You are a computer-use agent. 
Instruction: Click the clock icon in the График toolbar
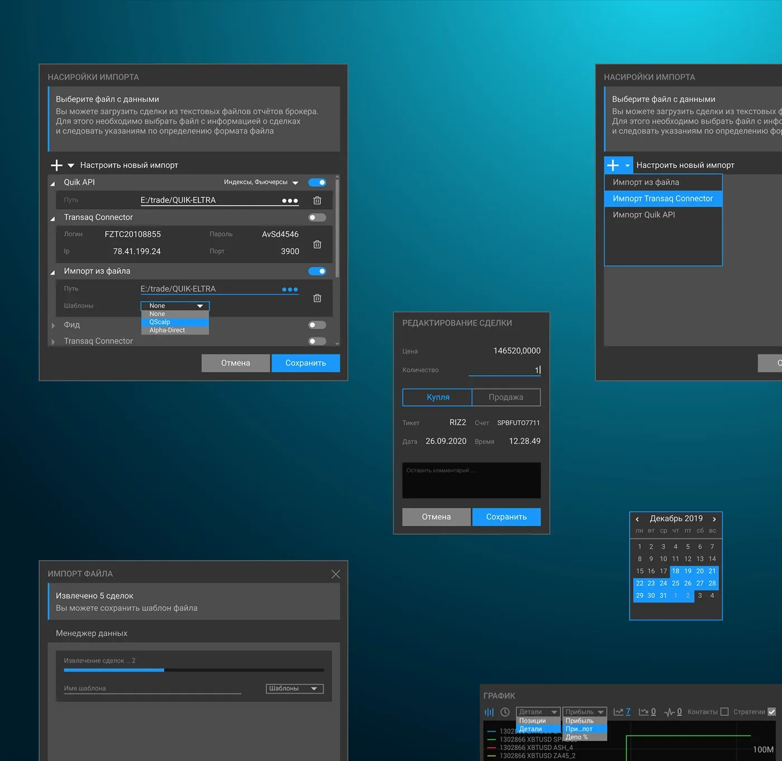[x=505, y=712]
